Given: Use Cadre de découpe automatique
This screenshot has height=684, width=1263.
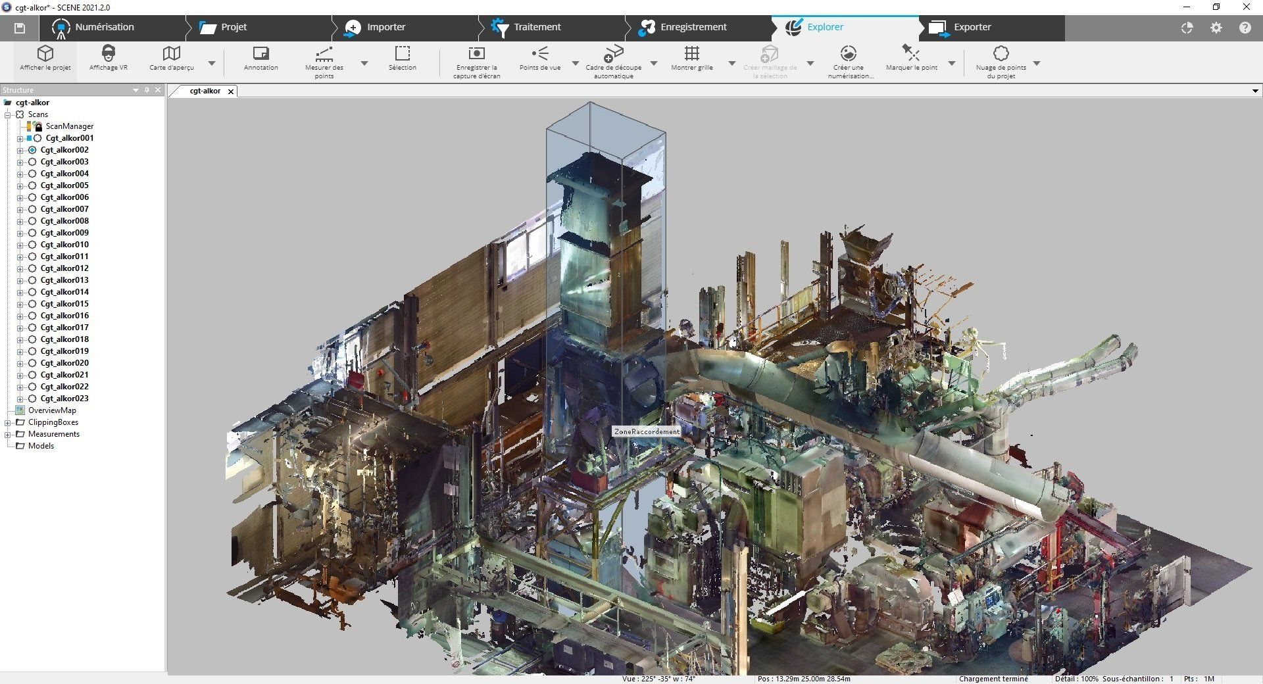Looking at the screenshot, I should click(613, 62).
